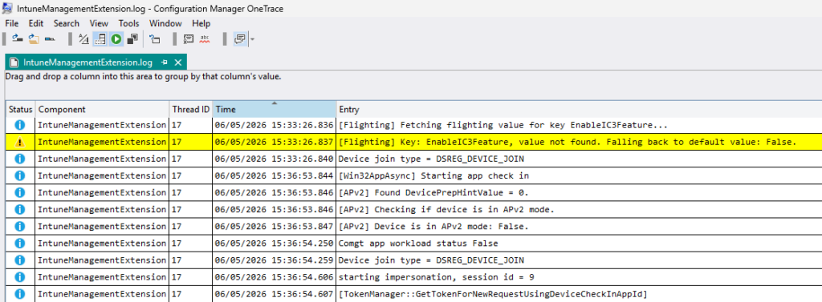Screen dimensions: 822x302
Task: Open the File menu
Action: pos(11,23)
